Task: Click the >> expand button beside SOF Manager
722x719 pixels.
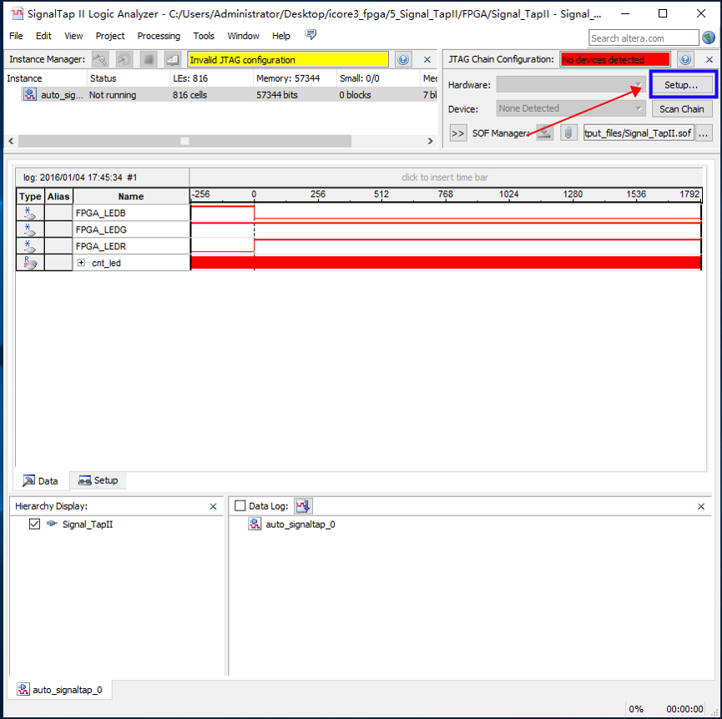Action: pos(457,133)
